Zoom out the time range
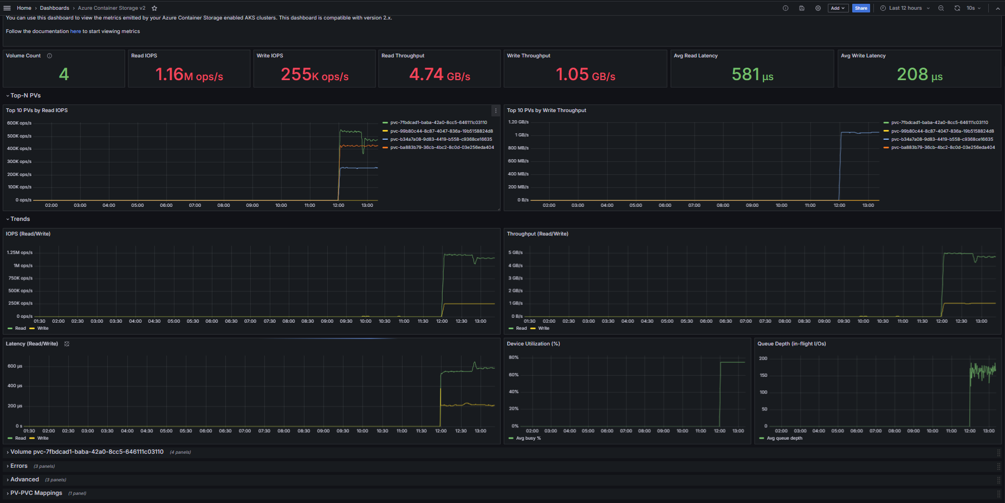Screen dimensions: 1005x503 click(x=941, y=8)
